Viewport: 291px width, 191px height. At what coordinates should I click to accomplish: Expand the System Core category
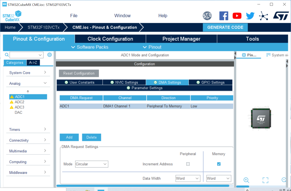click(x=28, y=73)
